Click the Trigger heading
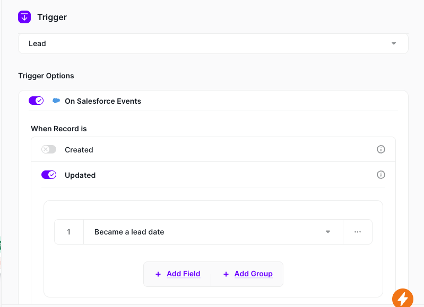The width and height of the screenshot is (424, 307). [x=52, y=17]
